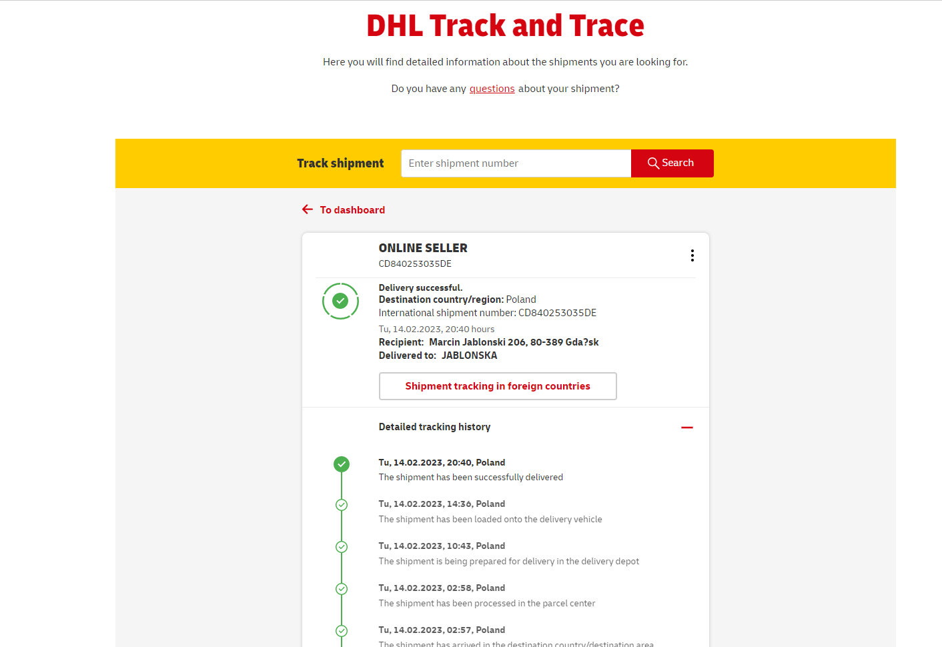Viewport: 942px width, 647px height.
Task: Click the DHL Track and Trace heading
Action: (x=505, y=26)
